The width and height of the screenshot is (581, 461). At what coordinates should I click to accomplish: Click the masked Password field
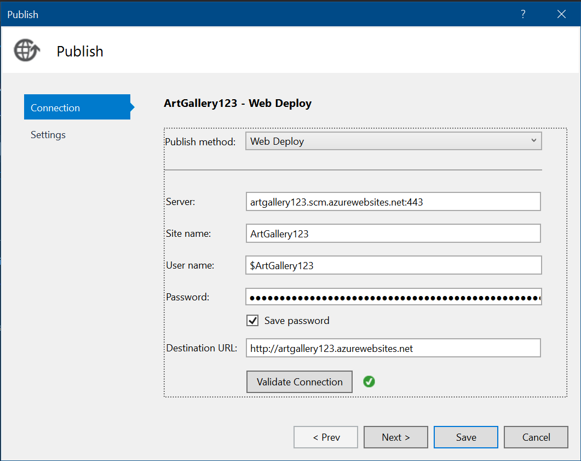pyautogui.click(x=393, y=297)
